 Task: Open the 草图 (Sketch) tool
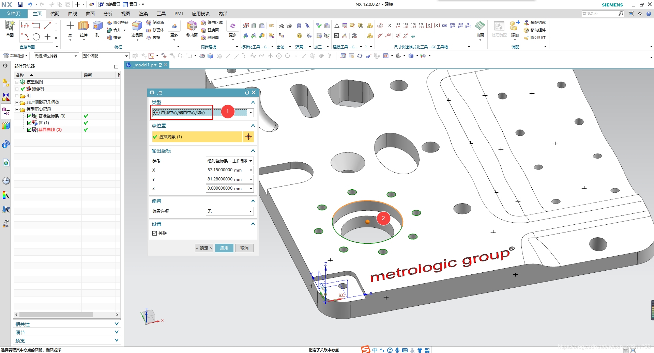[x=10, y=29]
